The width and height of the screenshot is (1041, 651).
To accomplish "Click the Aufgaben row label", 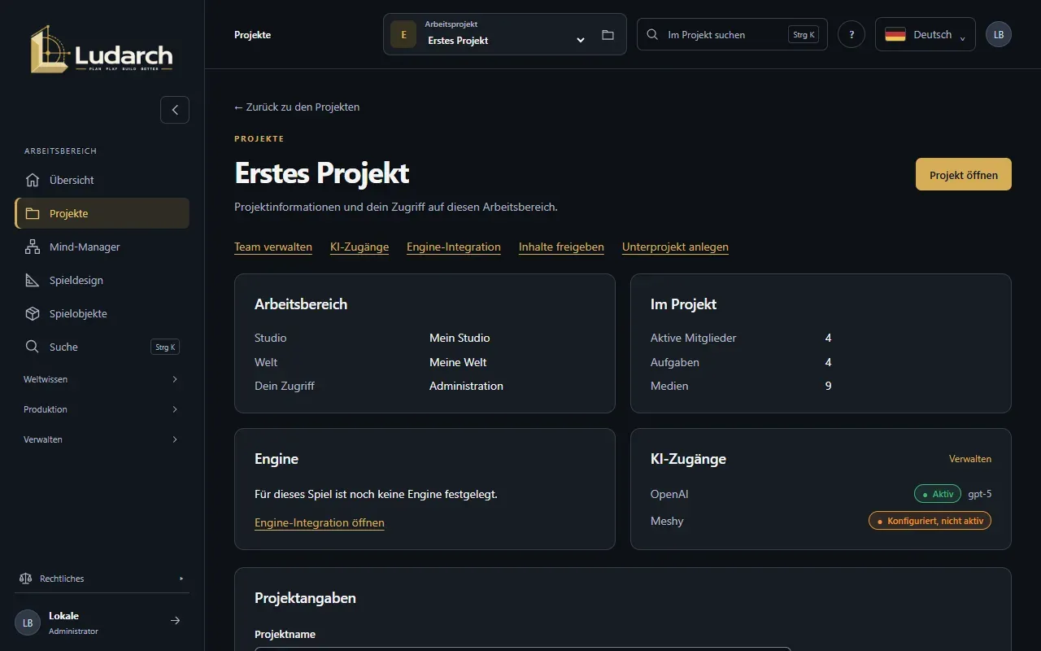I will coord(675,362).
